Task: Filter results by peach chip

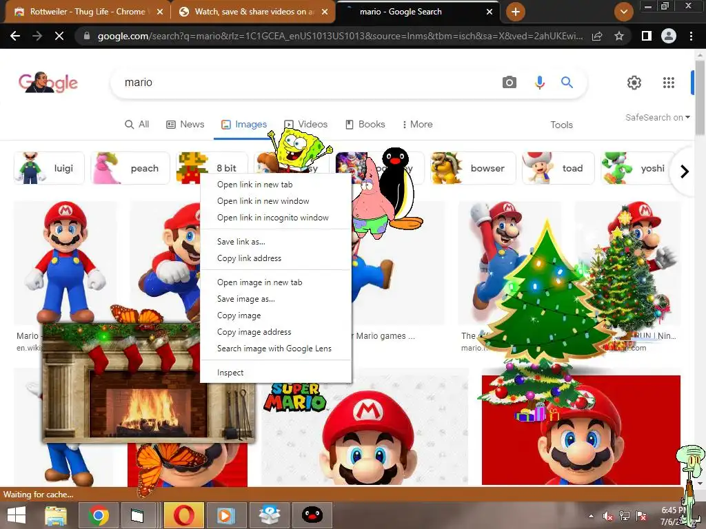Action: pos(130,168)
